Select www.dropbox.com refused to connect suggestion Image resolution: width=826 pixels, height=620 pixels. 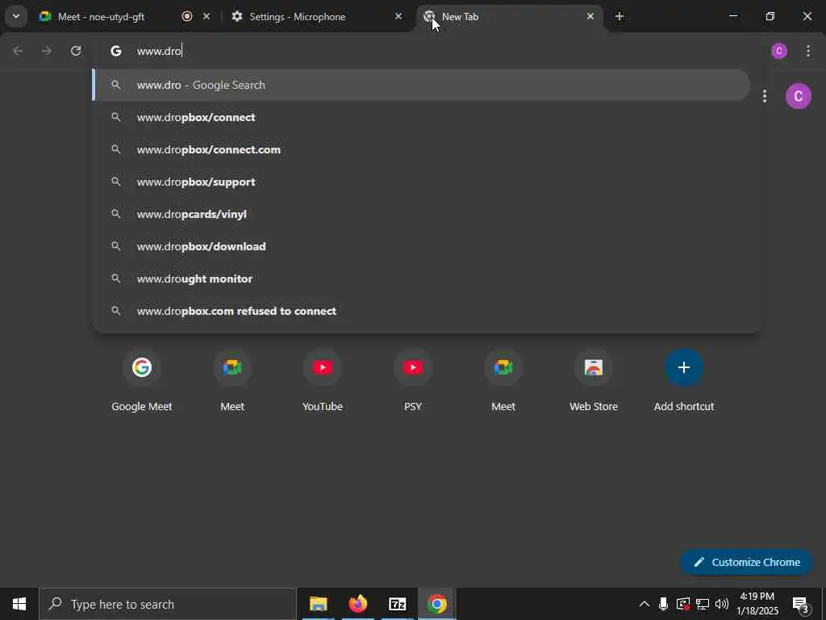pyautogui.click(x=421, y=311)
